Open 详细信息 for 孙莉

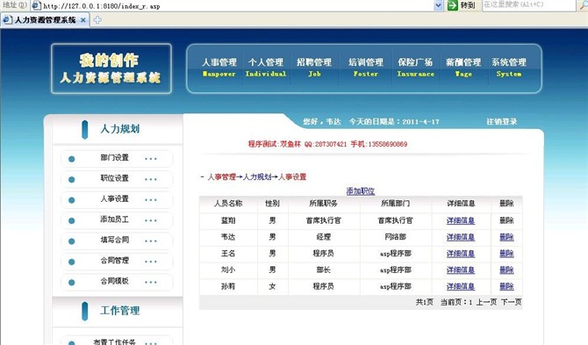click(461, 286)
